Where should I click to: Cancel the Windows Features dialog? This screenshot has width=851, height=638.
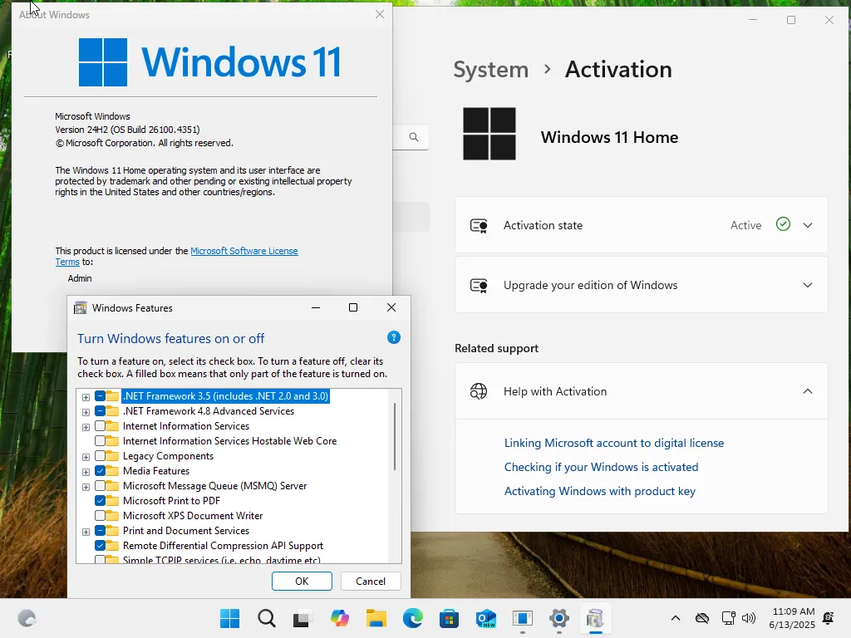(371, 581)
